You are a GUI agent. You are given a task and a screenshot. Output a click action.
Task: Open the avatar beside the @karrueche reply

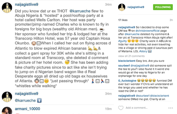(x=7, y=97)
